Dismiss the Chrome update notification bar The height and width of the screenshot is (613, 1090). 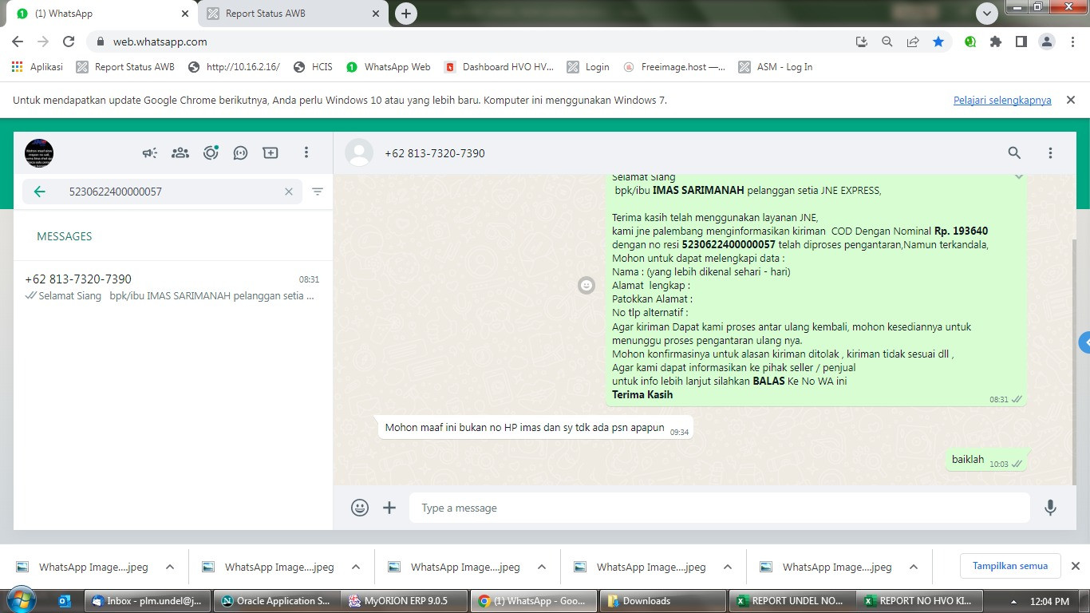pyautogui.click(x=1071, y=100)
